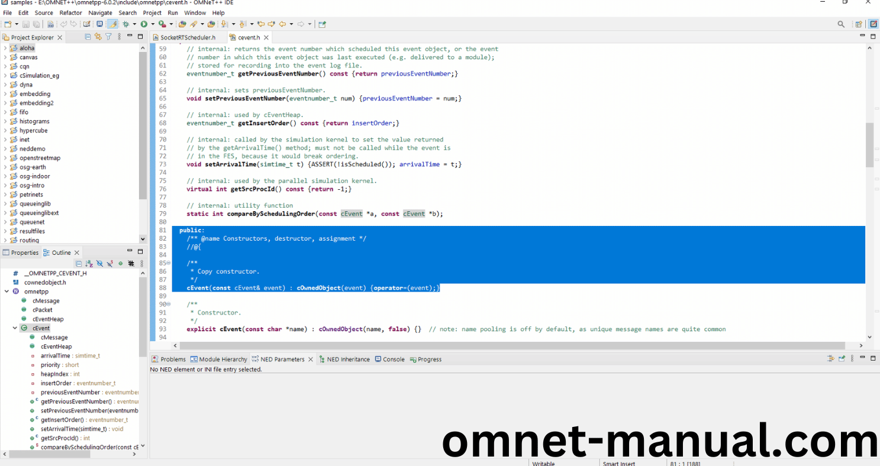Toggle Hide Fields in the Outline toolbar
Screen dimensions: 880x466
point(99,263)
